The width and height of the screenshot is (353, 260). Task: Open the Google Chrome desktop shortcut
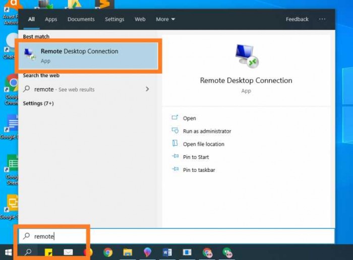[x=11, y=90]
